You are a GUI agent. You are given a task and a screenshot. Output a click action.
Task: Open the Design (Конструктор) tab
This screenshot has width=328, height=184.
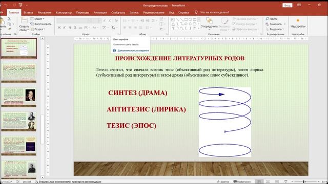pyautogui.click(x=64, y=12)
